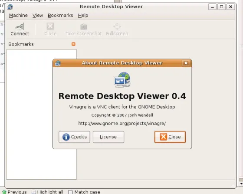This screenshot has height=194, width=243.
Task: Click the Fullscreen toolbar icon
Action: pos(117,26)
